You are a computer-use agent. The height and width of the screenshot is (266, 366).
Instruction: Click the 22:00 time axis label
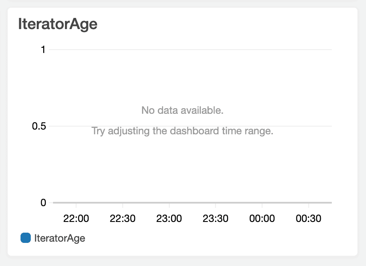[76, 219]
